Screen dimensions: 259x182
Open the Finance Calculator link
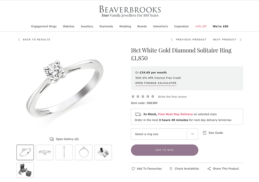[155, 83]
